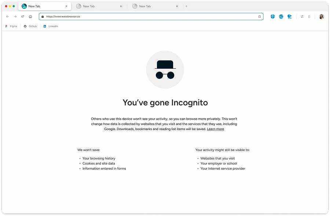This screenshot has width=330, height=216.
Task: Open the three-dot browser menu
Action: click(x=309, y=16)
